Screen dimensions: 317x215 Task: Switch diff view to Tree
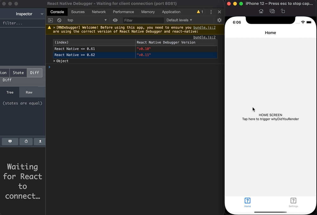click(10, 92)
